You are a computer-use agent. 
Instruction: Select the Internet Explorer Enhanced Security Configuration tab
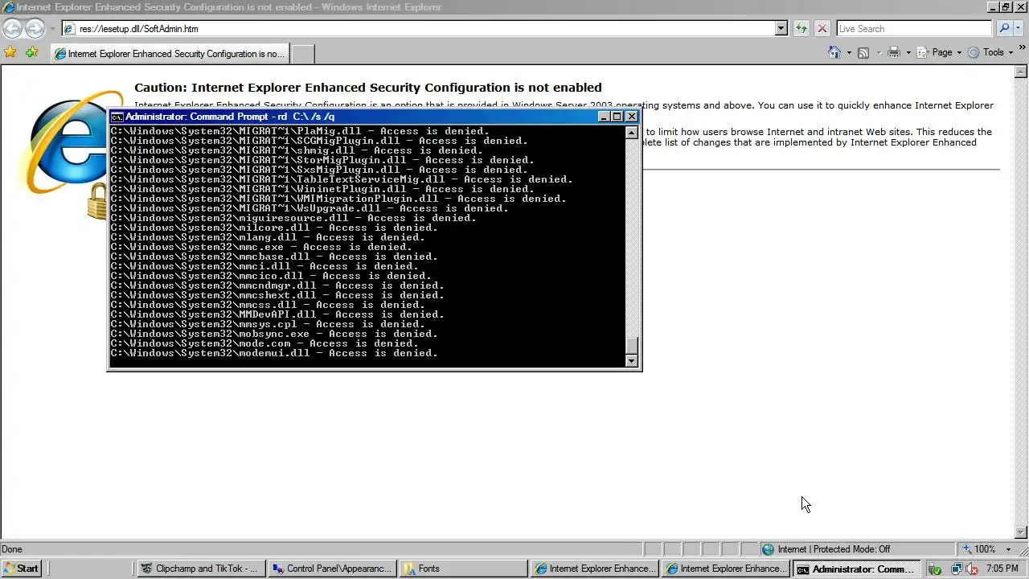[170, 54]
